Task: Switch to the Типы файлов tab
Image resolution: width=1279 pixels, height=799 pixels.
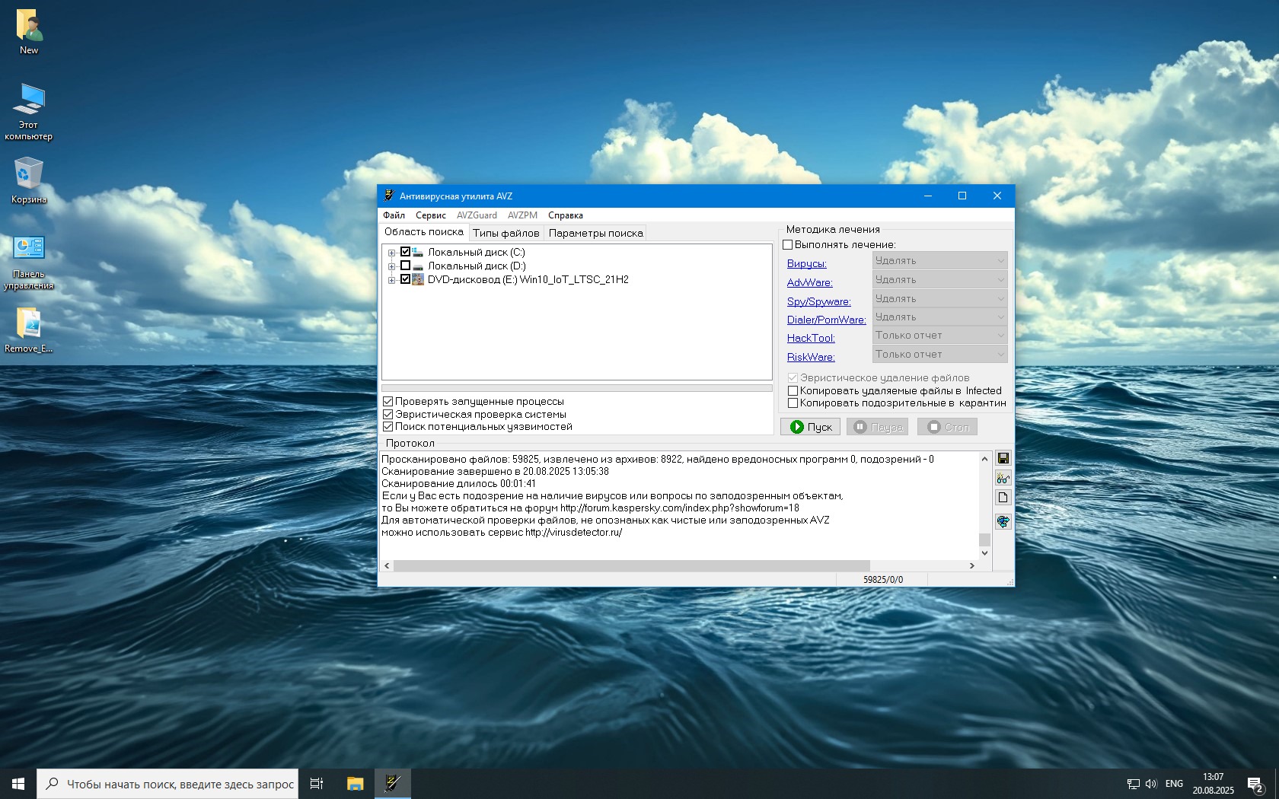Action: [506, 233]
